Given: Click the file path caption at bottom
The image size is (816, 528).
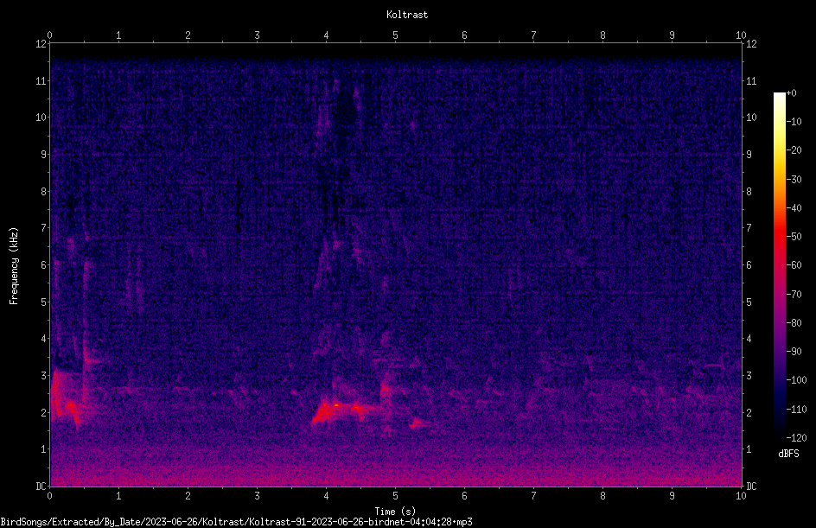Looking at the screenshot, I should point(236,522).
